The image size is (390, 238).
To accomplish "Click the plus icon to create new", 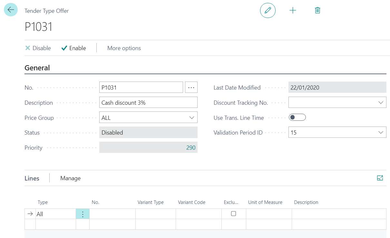I will [x=293, y=10].
